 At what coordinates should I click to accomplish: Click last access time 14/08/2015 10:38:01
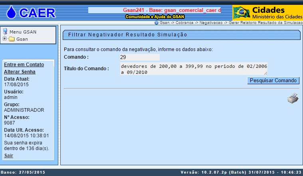point(26,135)
